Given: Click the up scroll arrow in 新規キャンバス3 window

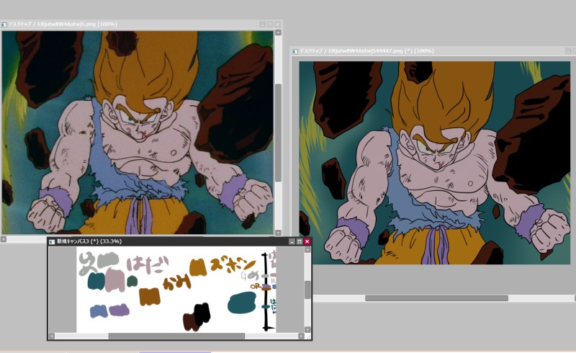Looking at the screenshot, I should (x=308, y=250).
